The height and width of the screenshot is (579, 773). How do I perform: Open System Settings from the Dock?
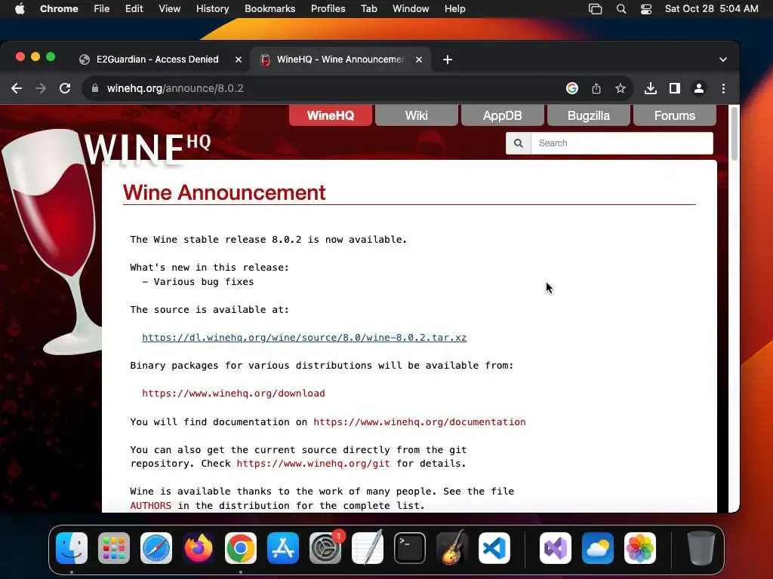[x=325, y=548]
